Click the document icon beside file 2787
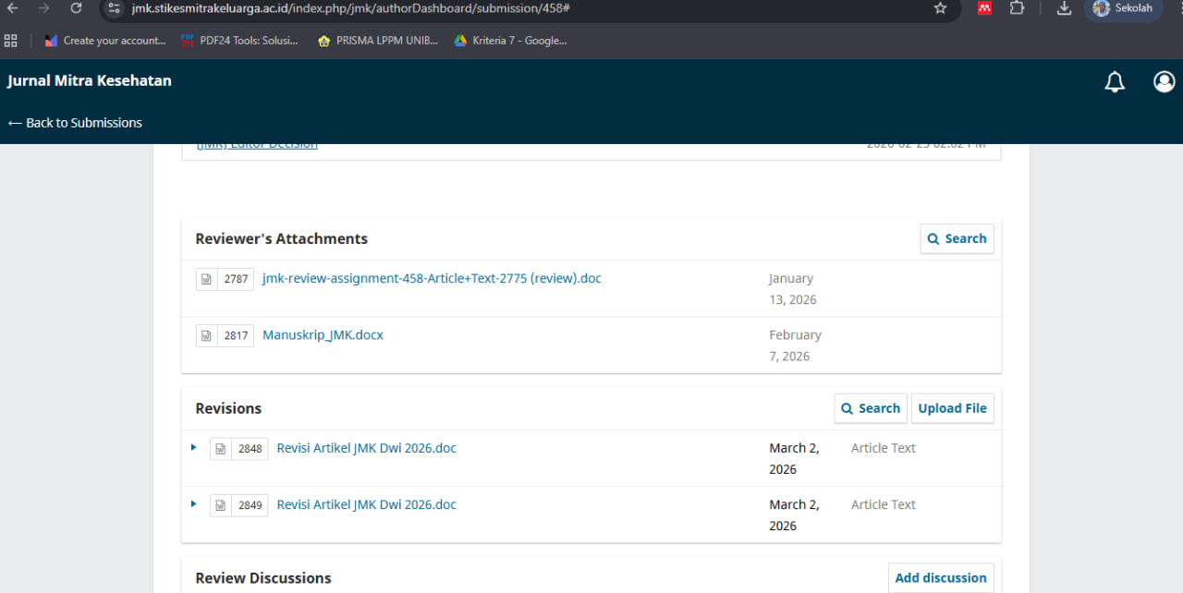Viewport: 1183px width, 593px height. (207, 279)
